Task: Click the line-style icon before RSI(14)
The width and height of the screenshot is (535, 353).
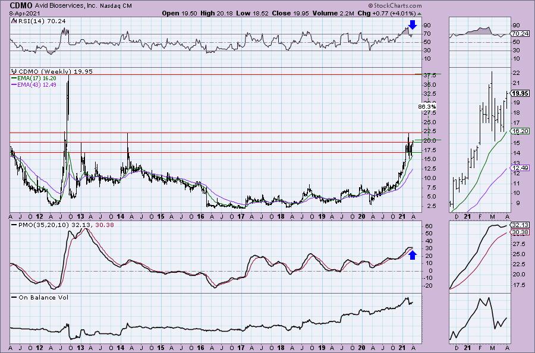Action: (14, 21)
